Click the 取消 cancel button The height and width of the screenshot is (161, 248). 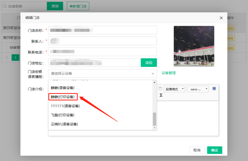[197, 150]
